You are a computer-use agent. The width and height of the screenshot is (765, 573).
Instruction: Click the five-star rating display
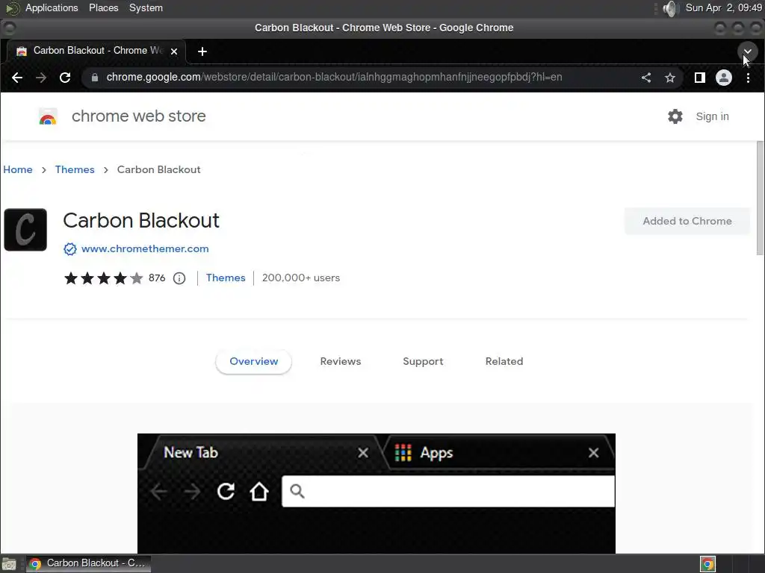point(103,278)
